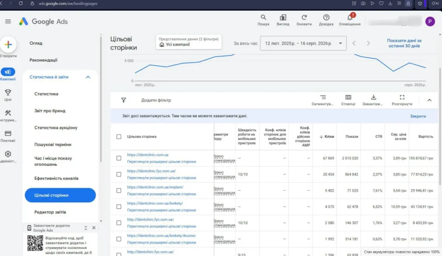Open the Адміністратор gear icon

click(8, 154)
